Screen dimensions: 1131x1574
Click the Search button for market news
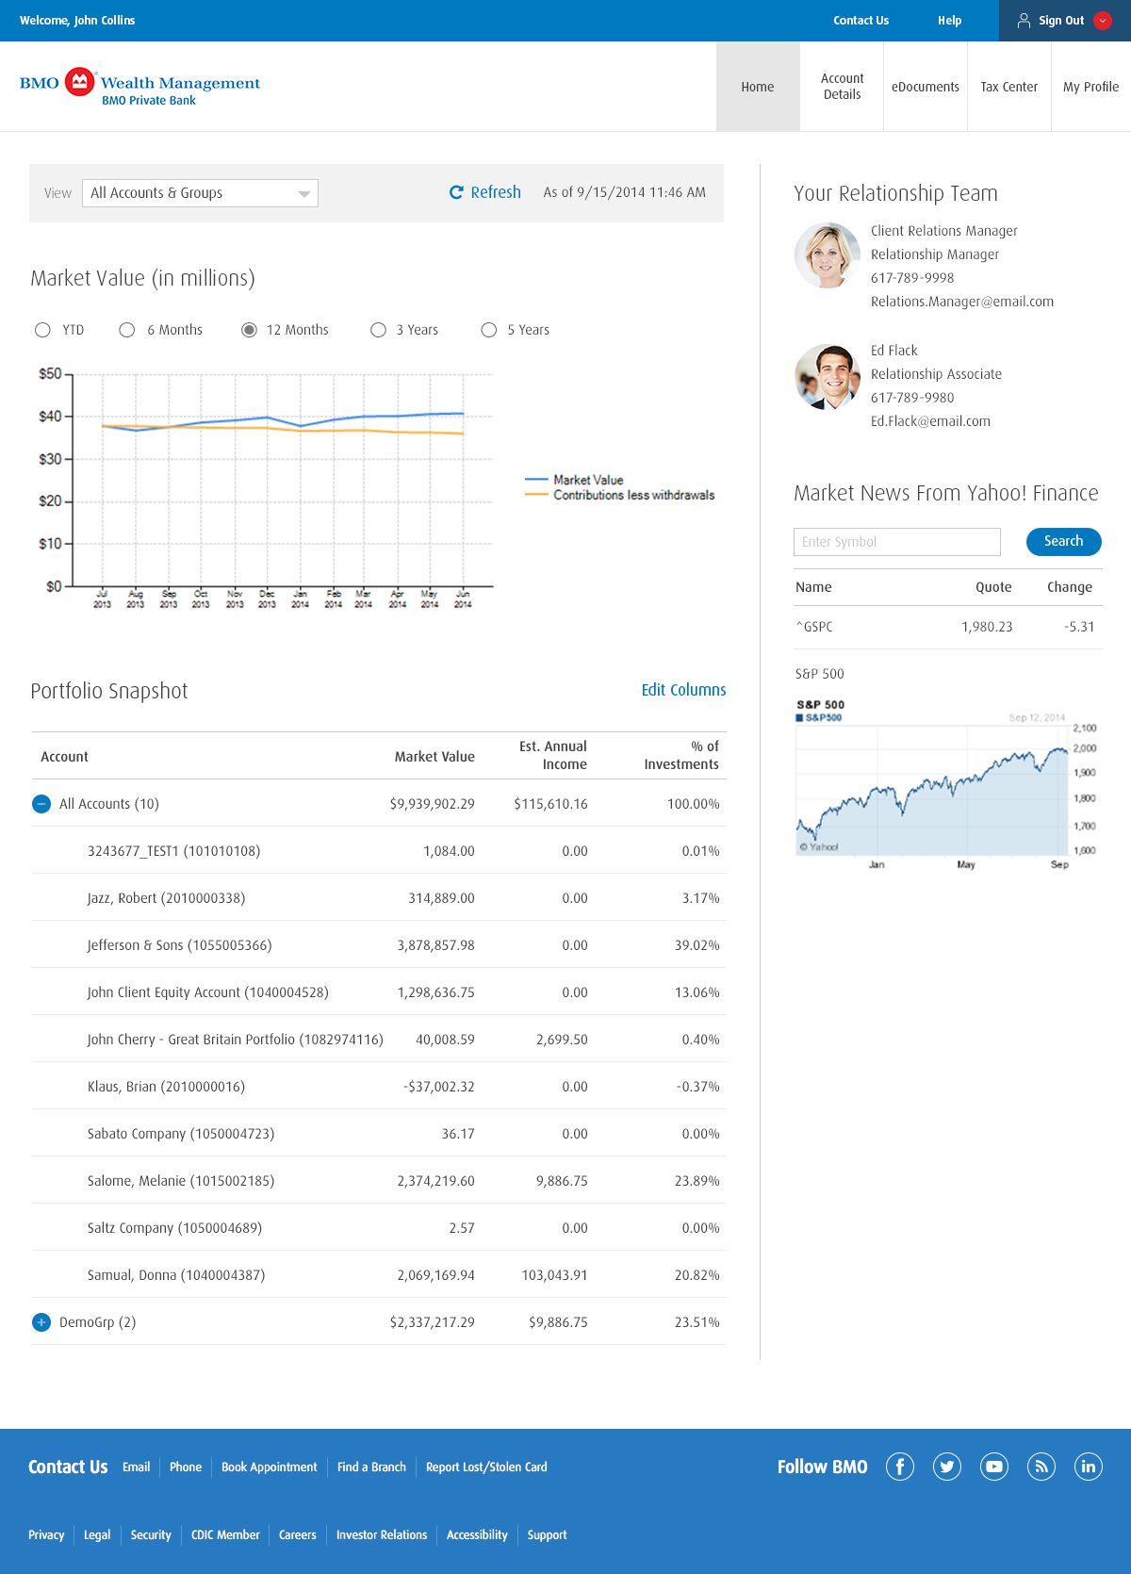[x=1063, y=541]
